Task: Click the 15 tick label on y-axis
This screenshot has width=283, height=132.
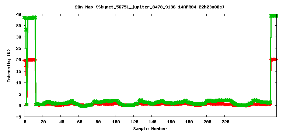Action: (x=19, y=71)
